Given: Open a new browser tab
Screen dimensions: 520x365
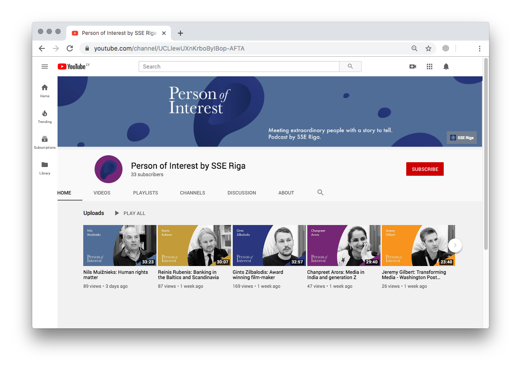Looking at the screenshot, I should 180,33.
